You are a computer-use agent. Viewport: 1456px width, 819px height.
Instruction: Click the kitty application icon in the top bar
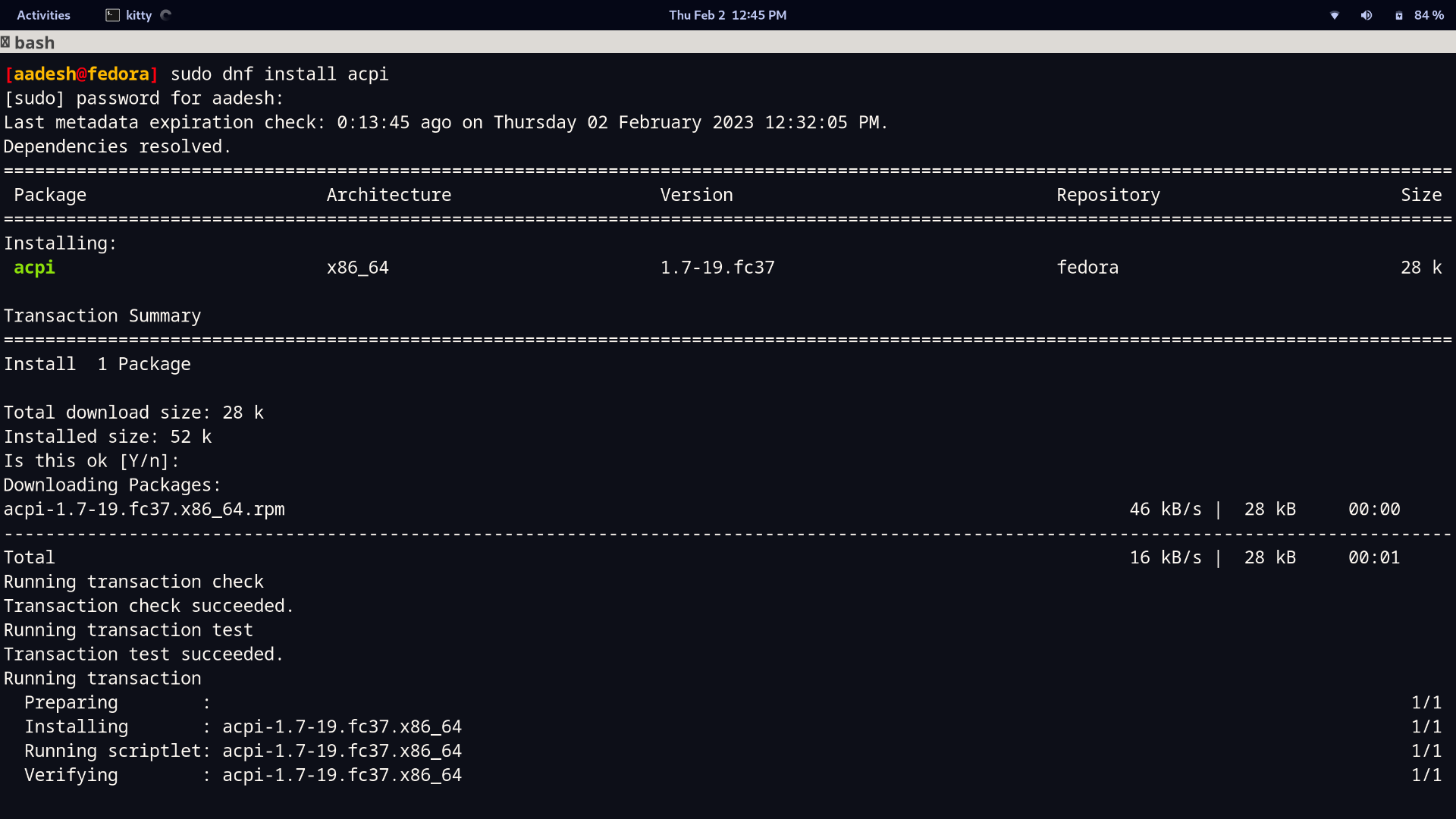(x=113, y=14)
